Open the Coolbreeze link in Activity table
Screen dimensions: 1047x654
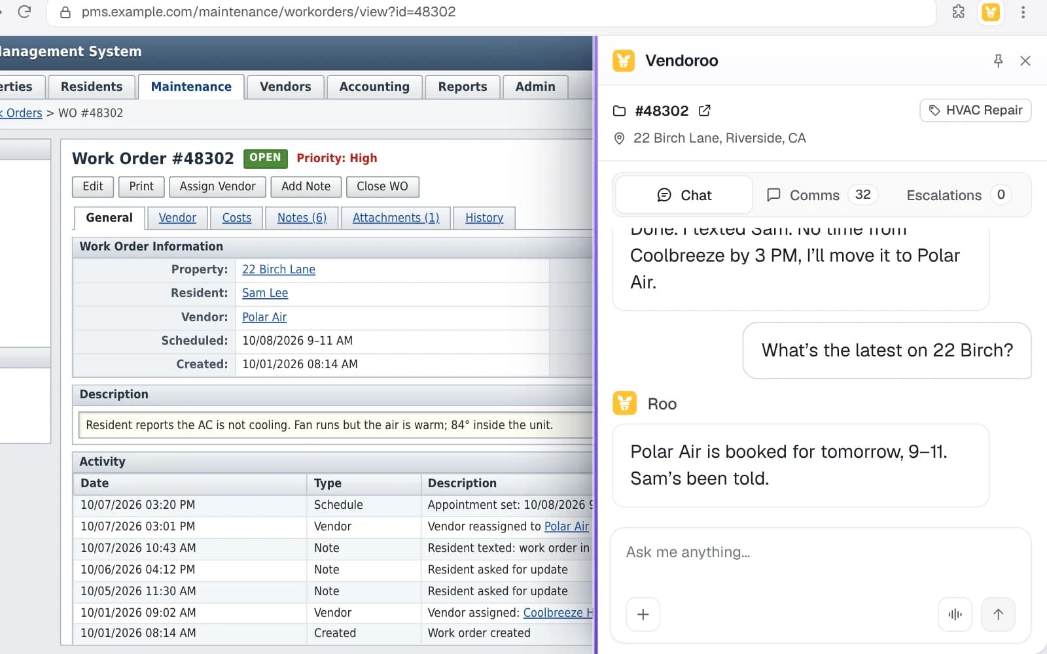558,613
